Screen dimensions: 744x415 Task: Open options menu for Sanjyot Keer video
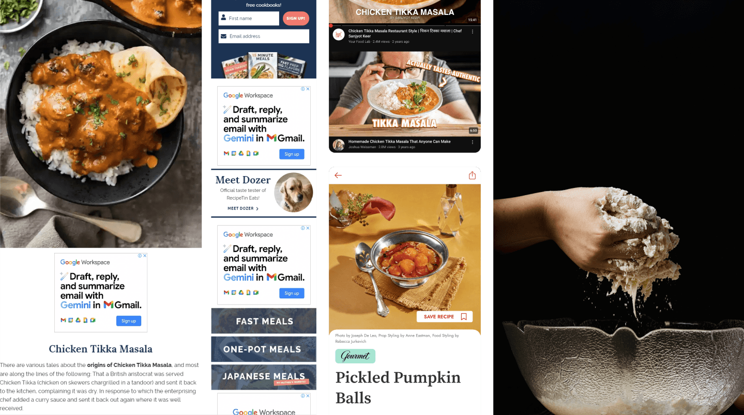click(473, 31)
